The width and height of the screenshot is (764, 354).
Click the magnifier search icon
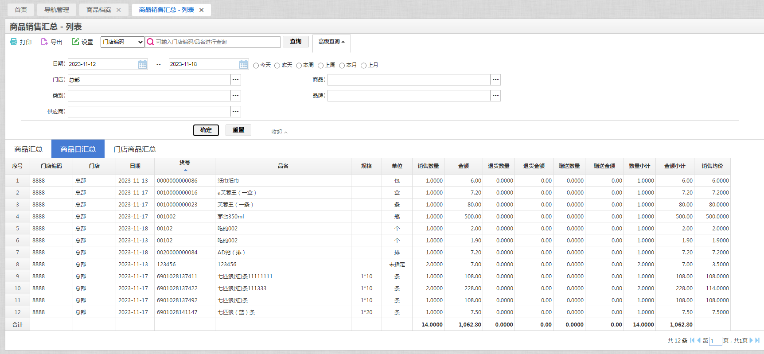click(150, 42)
